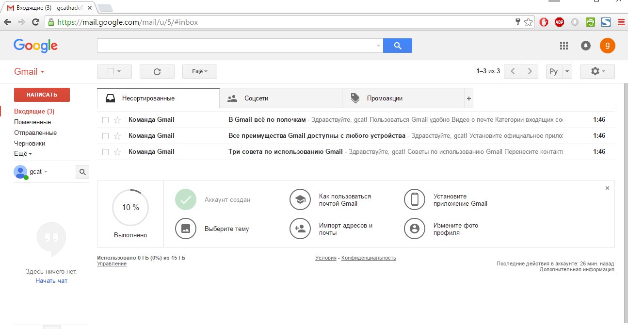Open the Условия link
Viewport: 628px width, 329px height.
[326, 258]
